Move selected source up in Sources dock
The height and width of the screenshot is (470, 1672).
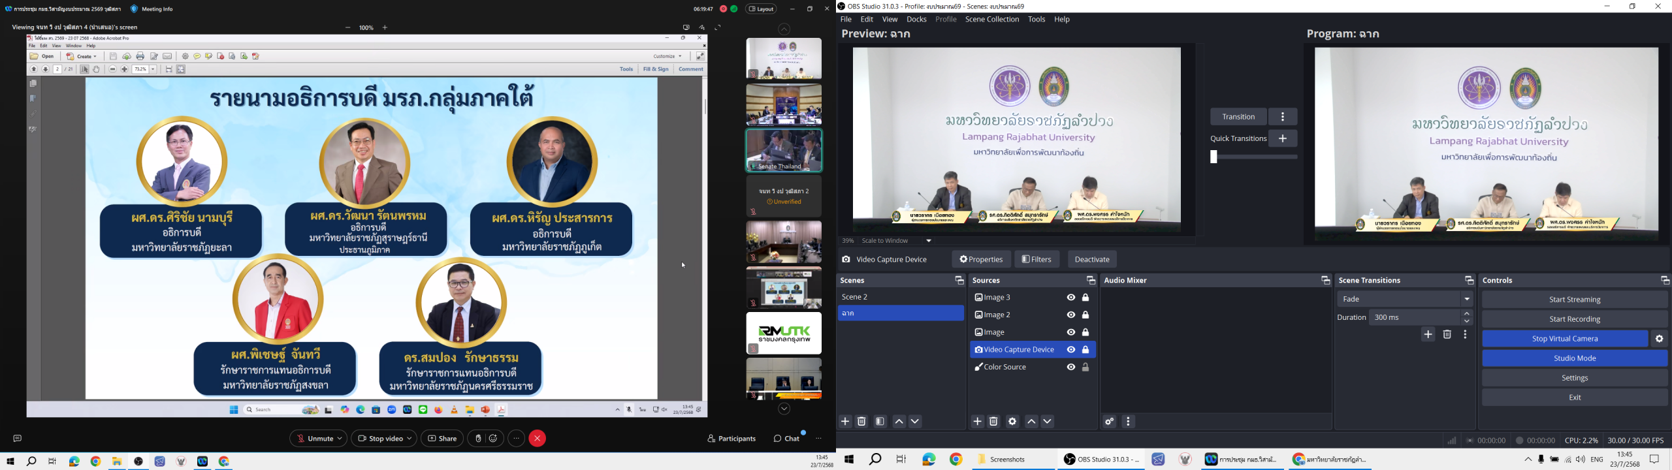pyautogui.click(x=1031, y=422)
